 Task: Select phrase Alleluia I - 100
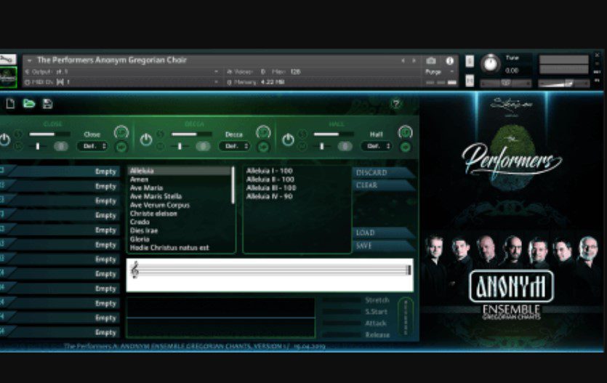[270, 171]
